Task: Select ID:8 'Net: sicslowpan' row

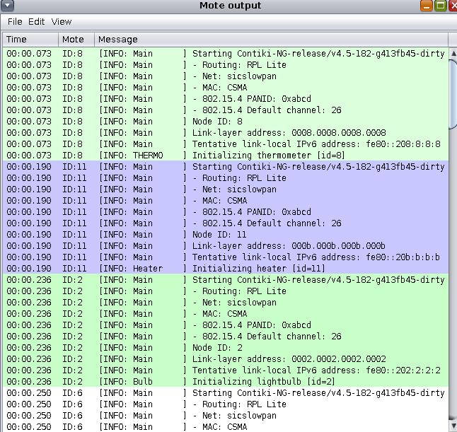Action: tap(225, 76)
